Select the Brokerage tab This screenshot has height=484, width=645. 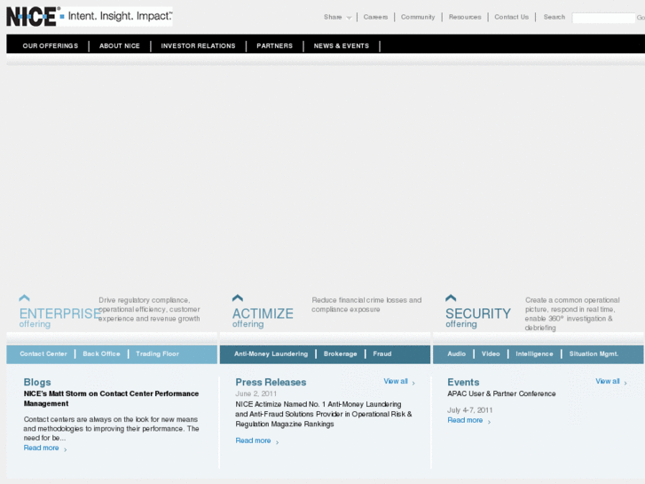pyautogui.click(x=340, y=353)
